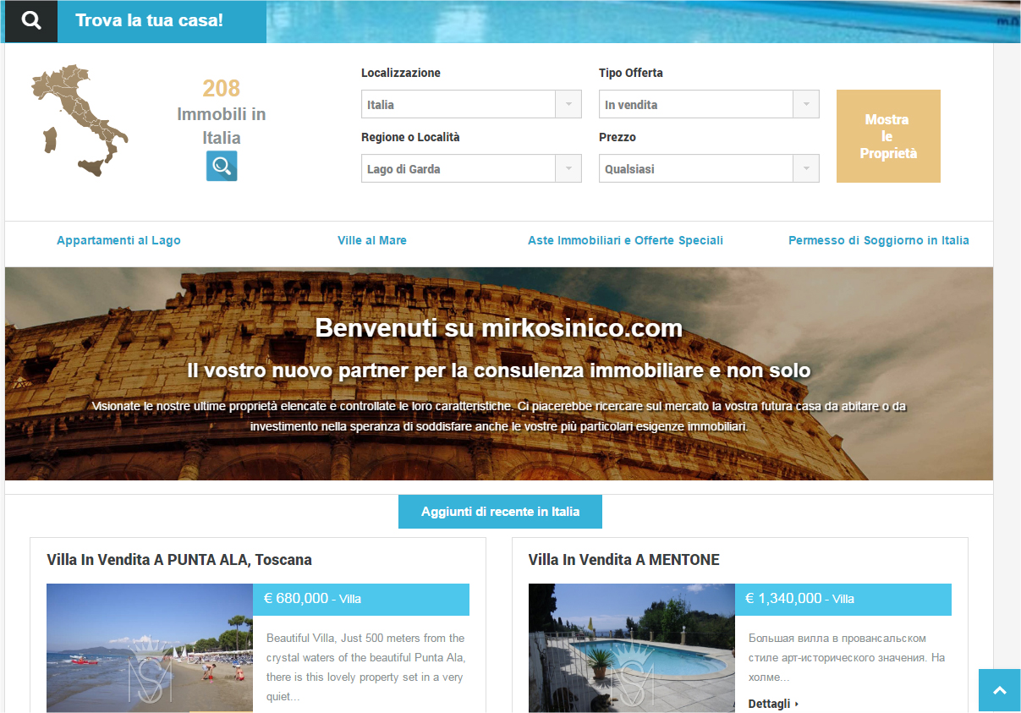Open Appartamenti al Lago link
The width and height of the screenshot is (1021, 713).
point(118,240)
